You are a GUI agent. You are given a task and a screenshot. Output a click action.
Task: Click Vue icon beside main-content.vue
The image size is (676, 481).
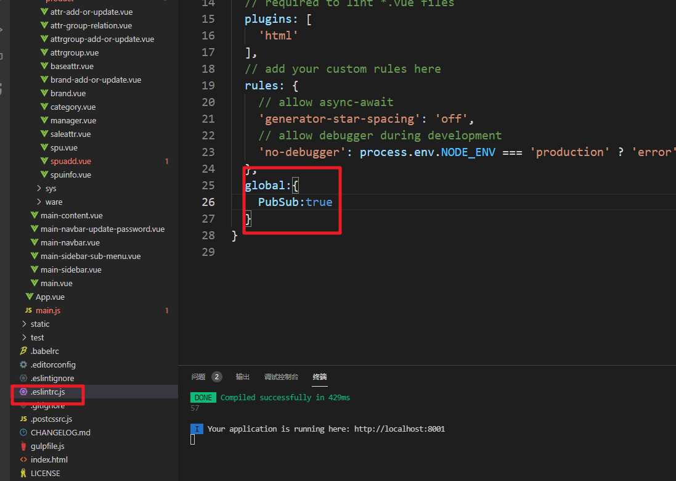[35, 215]
